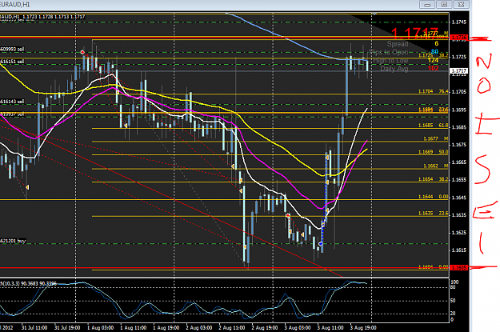Click the stochastic scale value 80

453,287
